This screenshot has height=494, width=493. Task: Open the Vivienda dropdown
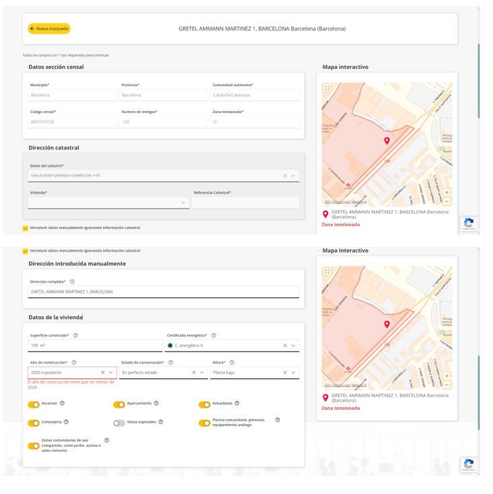point(183,203)
